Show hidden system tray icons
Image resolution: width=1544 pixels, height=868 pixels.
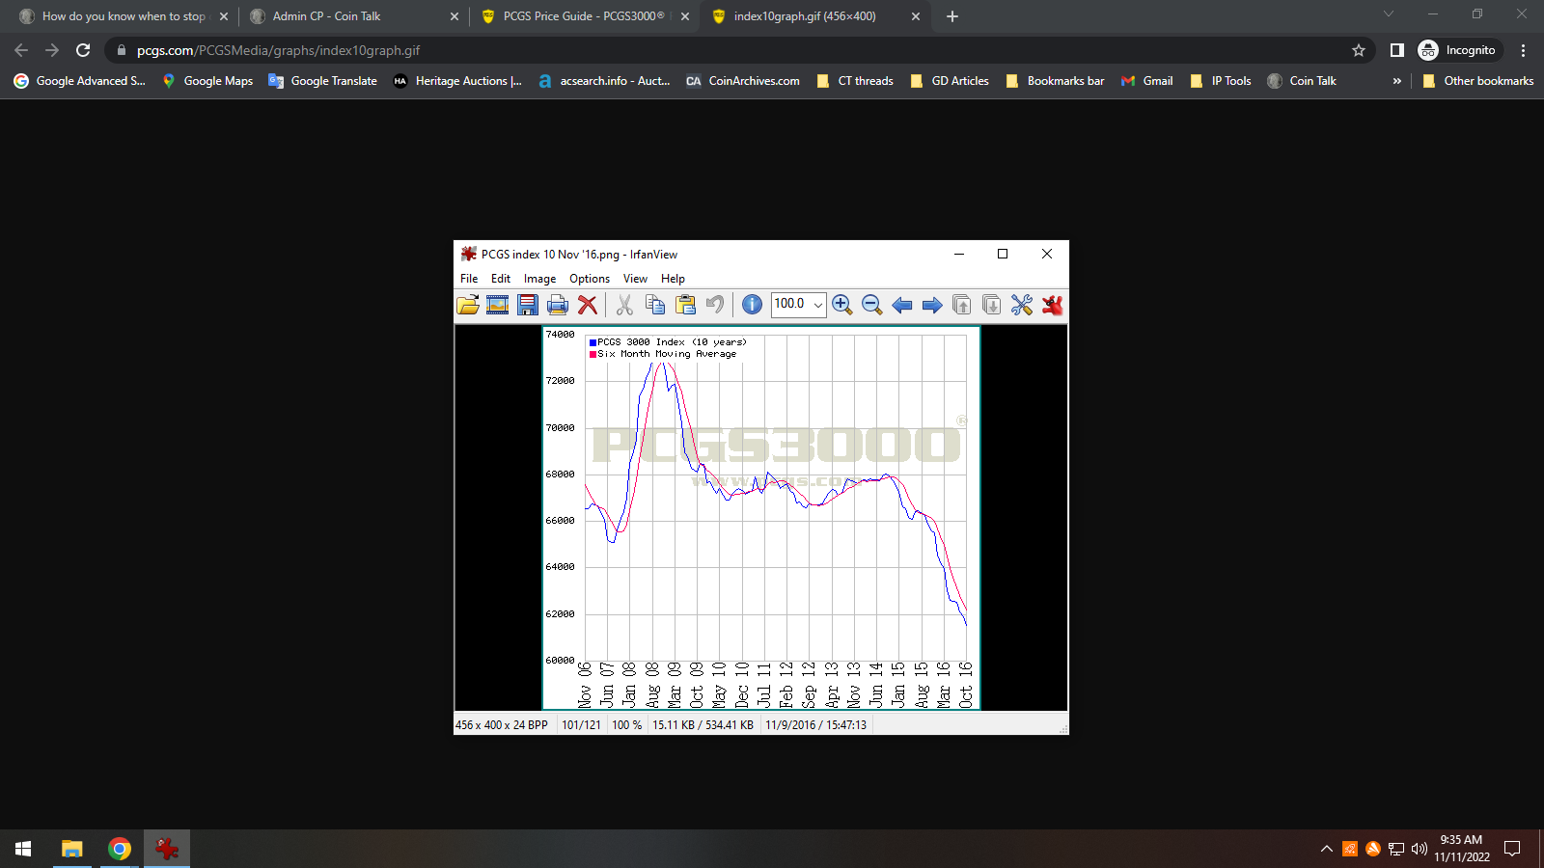[x=1327, y=849]
